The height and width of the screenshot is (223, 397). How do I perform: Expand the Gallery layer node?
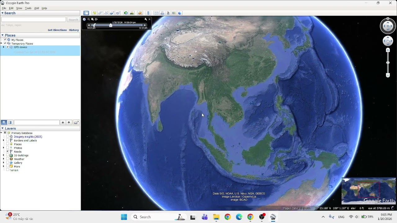click(x=3, y=163)
